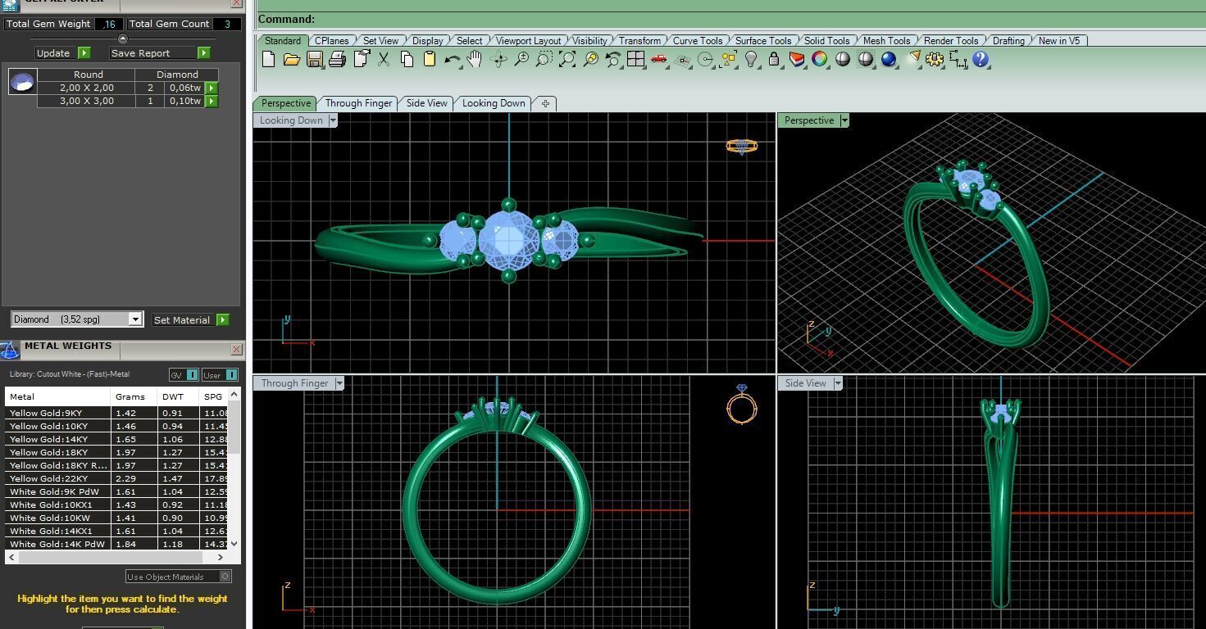Open Help with the question mark icon
This screenshot has width=1206, height=629.
tap(981, 59)
